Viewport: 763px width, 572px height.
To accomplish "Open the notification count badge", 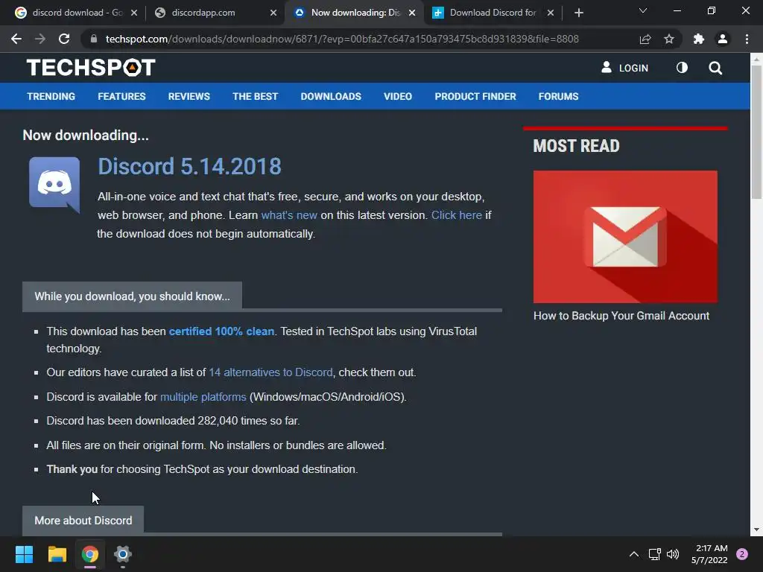I will [742, 554].
